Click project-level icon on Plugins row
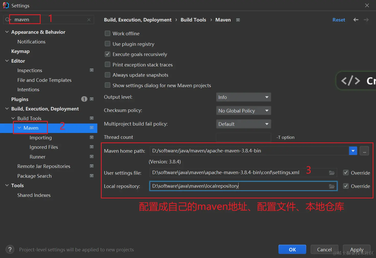The width and height of the screenshot is (376, 258). [92, 99]
